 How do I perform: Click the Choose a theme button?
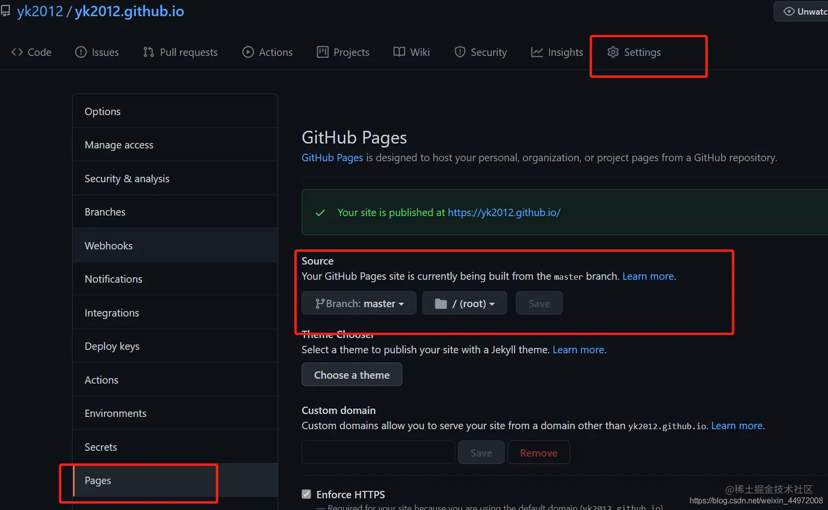pos(352,375)
